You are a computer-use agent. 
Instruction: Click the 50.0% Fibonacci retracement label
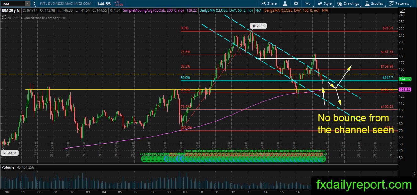(x=186, y=78)
